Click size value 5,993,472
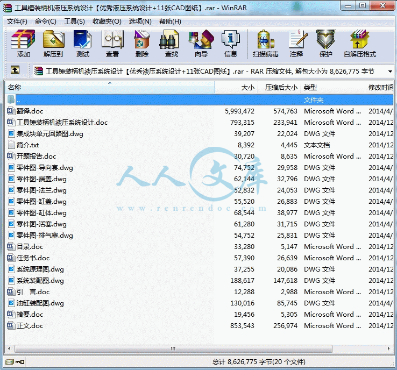 [x=239, y=111]
